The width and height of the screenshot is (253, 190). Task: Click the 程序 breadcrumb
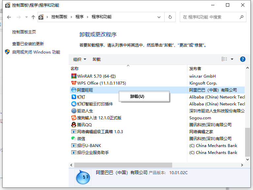pos(79,17)
